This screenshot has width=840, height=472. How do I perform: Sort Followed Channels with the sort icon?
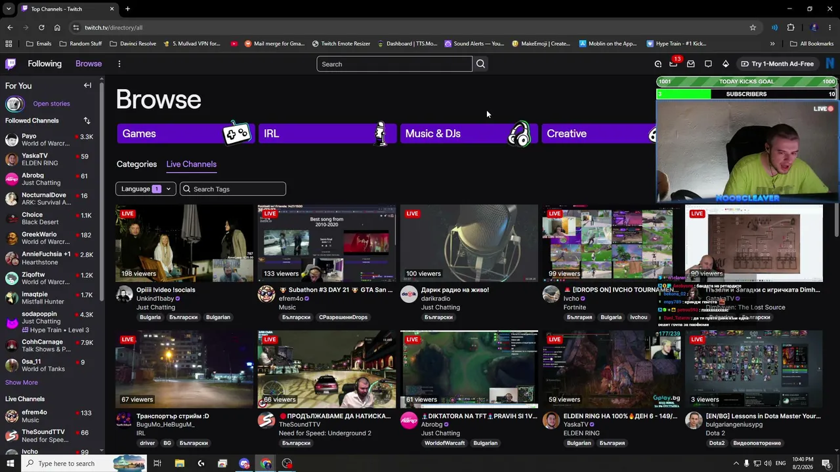point(87,121)
